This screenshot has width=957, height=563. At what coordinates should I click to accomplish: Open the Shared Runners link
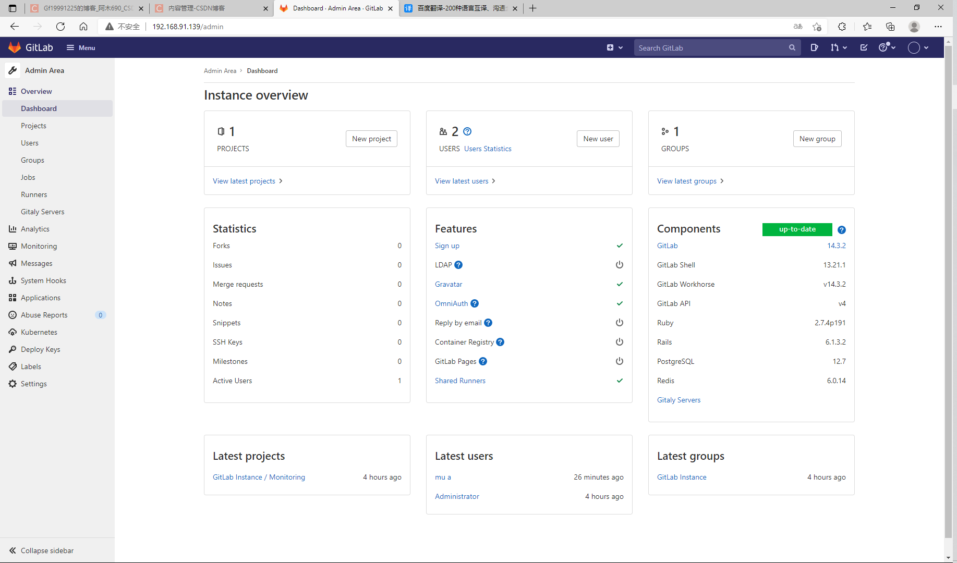(460, 381)
